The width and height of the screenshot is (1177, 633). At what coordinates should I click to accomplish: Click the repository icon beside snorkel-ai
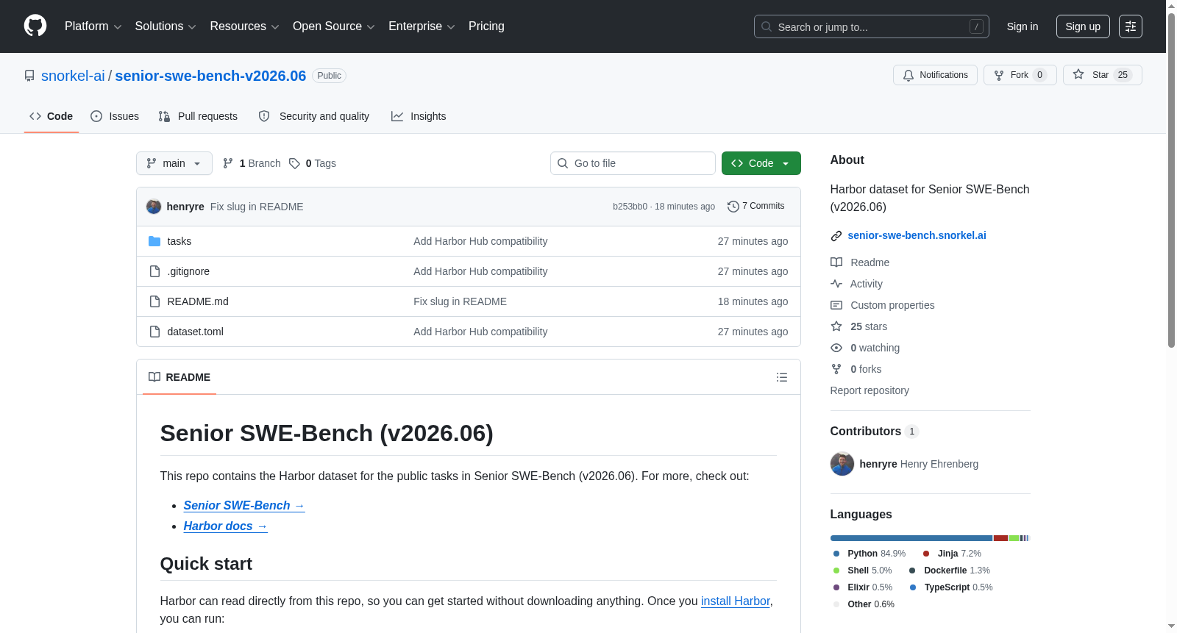click(29, 76)
